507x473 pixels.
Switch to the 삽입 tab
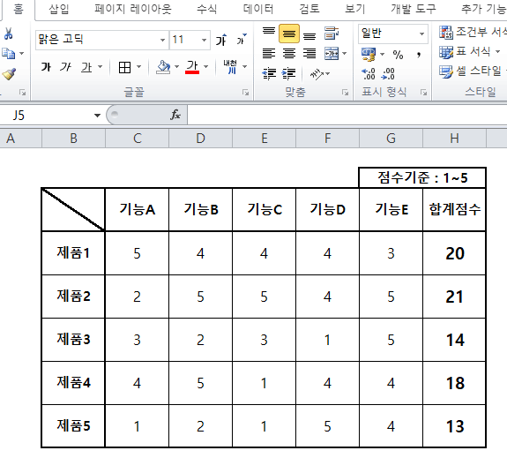point(59,9)
